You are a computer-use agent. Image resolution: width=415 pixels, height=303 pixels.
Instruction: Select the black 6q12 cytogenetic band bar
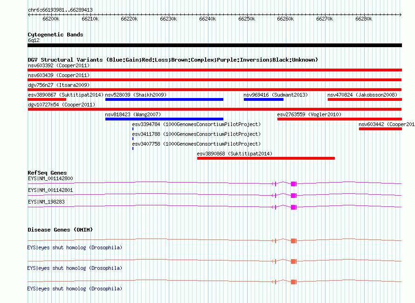click(x=214, y=45)
